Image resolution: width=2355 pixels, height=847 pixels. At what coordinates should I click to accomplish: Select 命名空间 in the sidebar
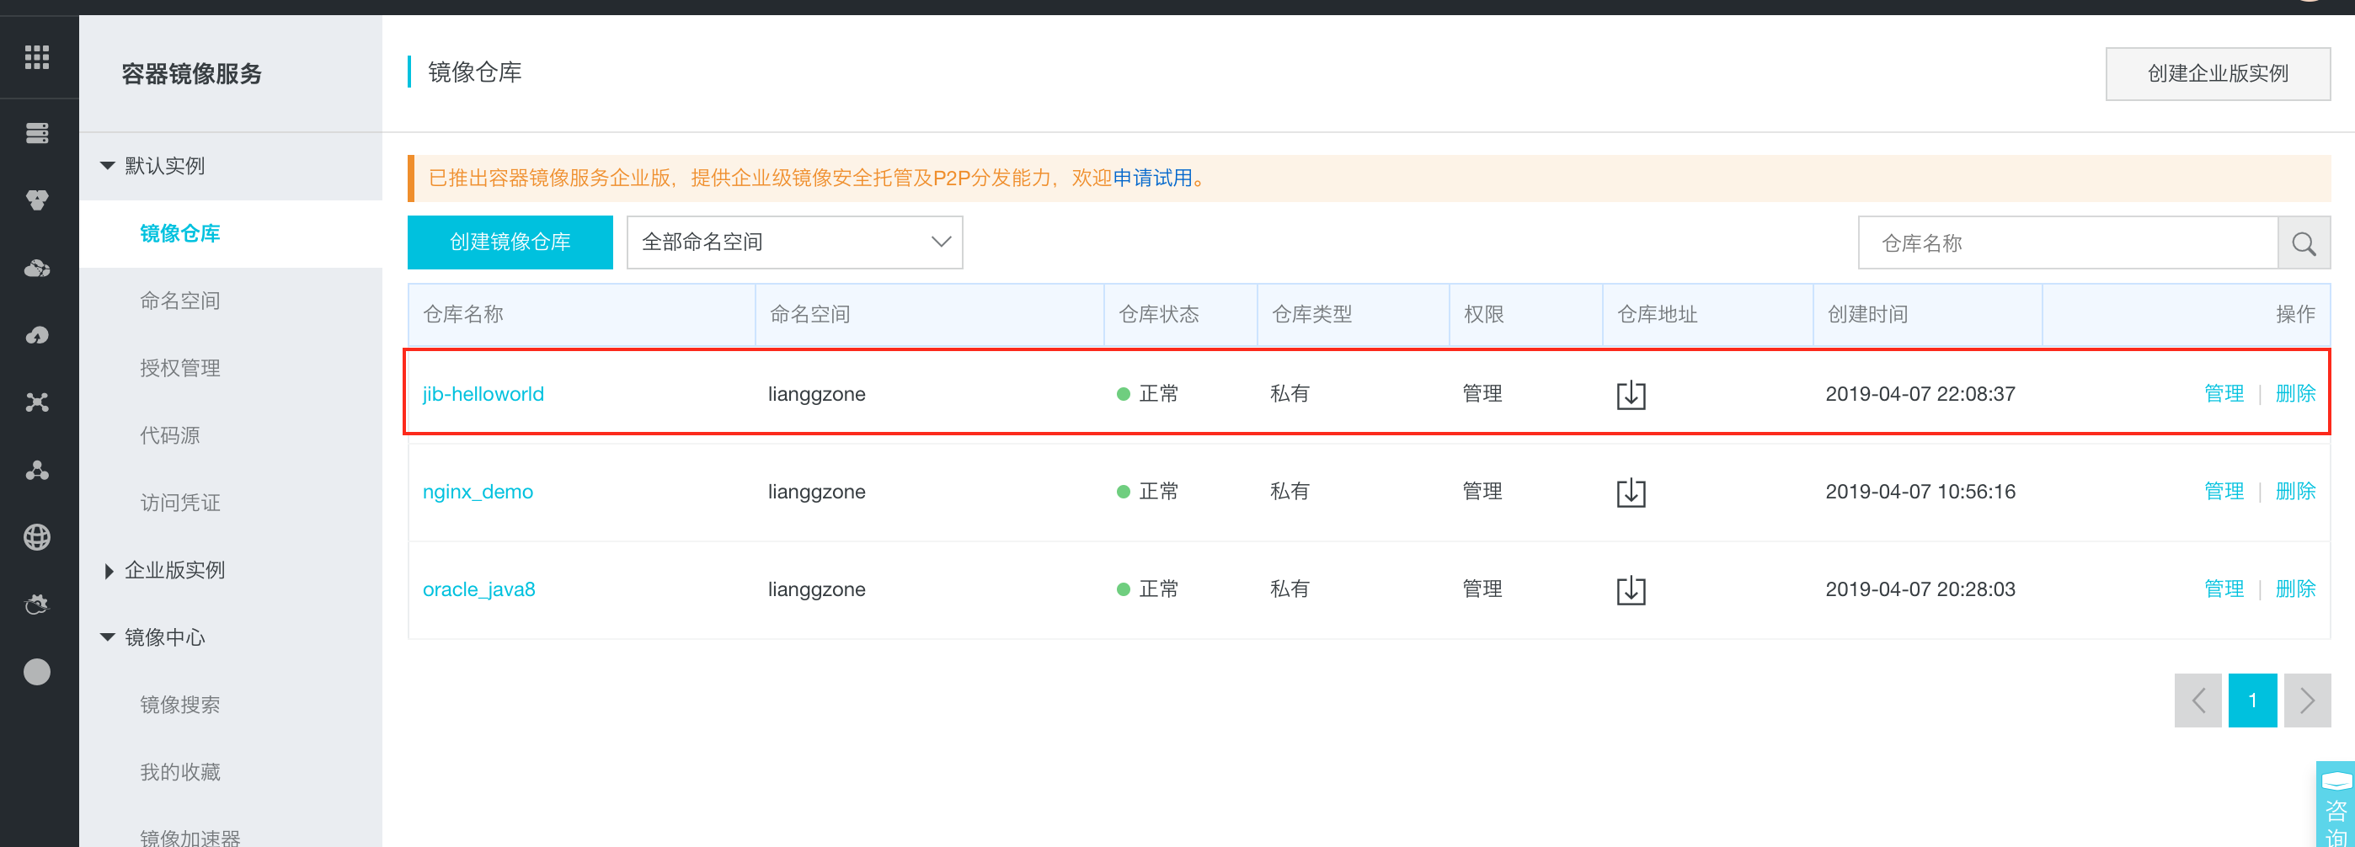point(180,301)
